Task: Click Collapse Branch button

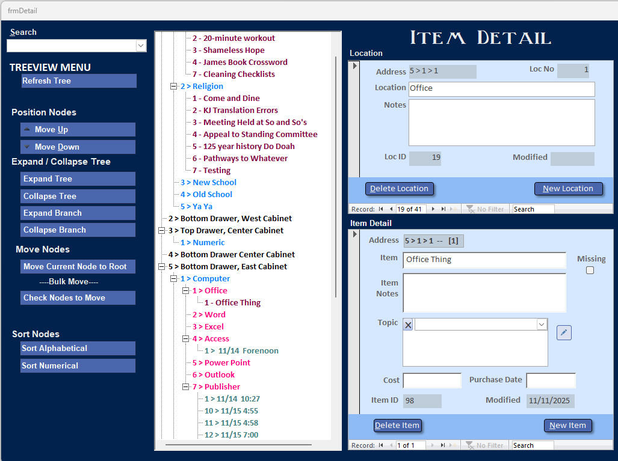Action: (x=78, y=230)
